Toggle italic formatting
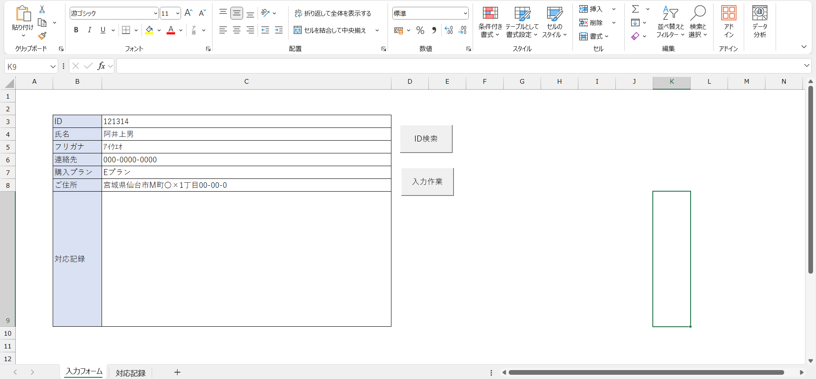Screen dimensions: 816x379 click(89, 30)
